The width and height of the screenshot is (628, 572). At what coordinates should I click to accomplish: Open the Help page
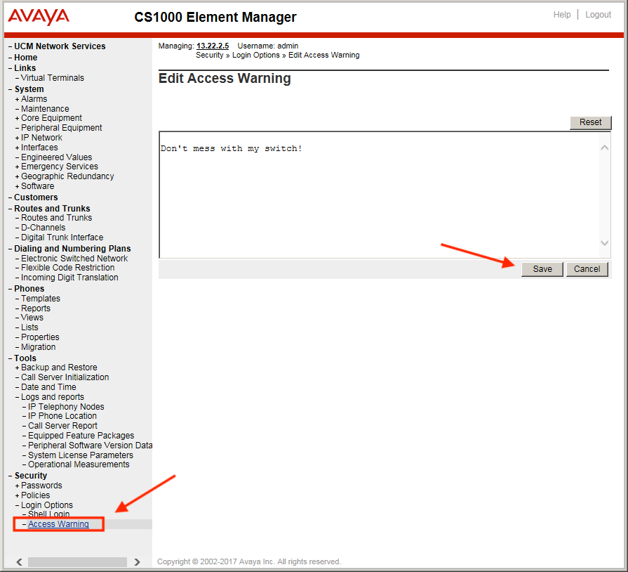click(x=561, y=15)
